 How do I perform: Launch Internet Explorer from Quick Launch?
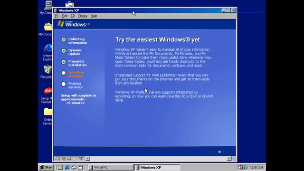coord(67,167)
